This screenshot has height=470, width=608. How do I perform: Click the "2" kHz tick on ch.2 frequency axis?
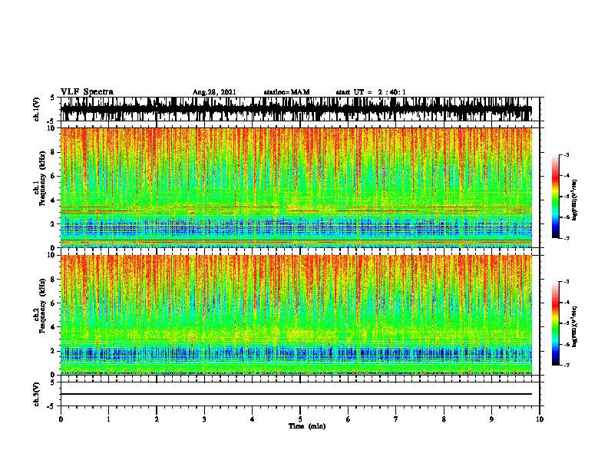pos(55,351)
